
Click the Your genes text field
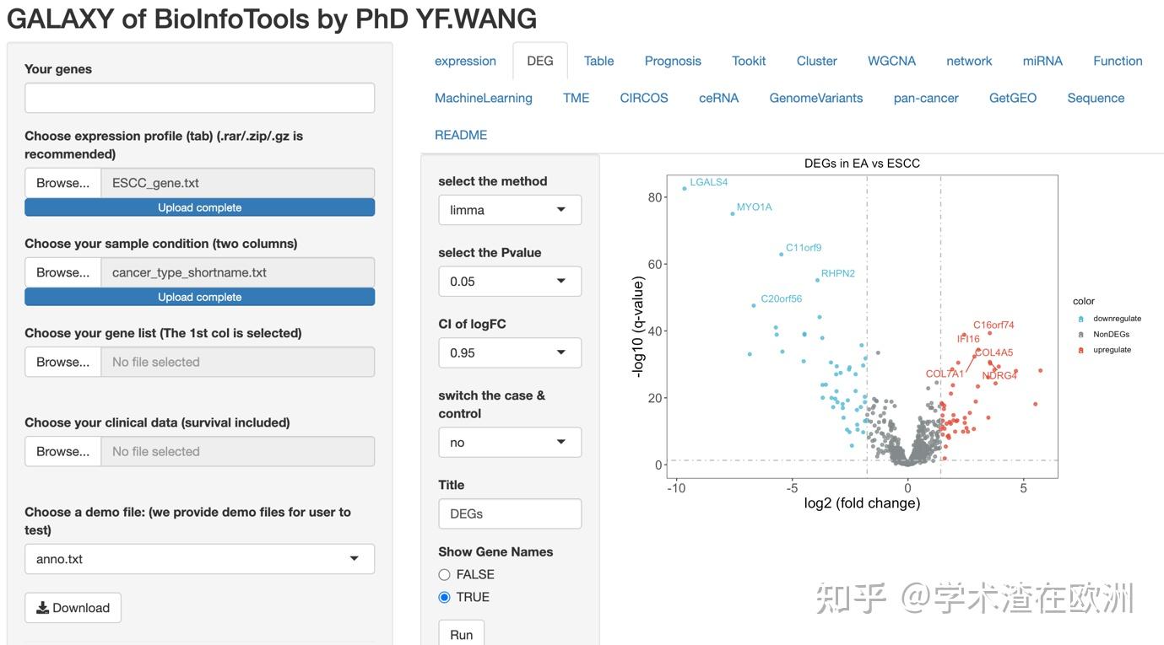[199, 98]
